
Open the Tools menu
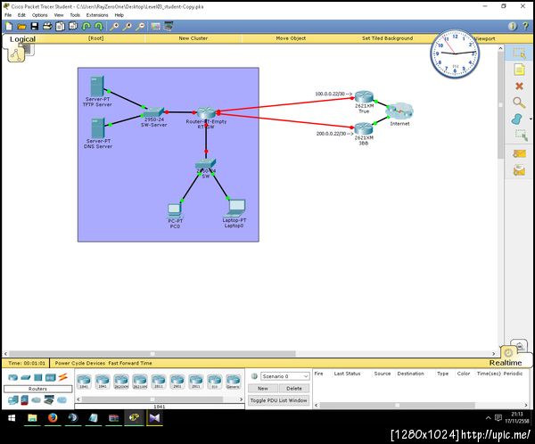tap(75, 15)
